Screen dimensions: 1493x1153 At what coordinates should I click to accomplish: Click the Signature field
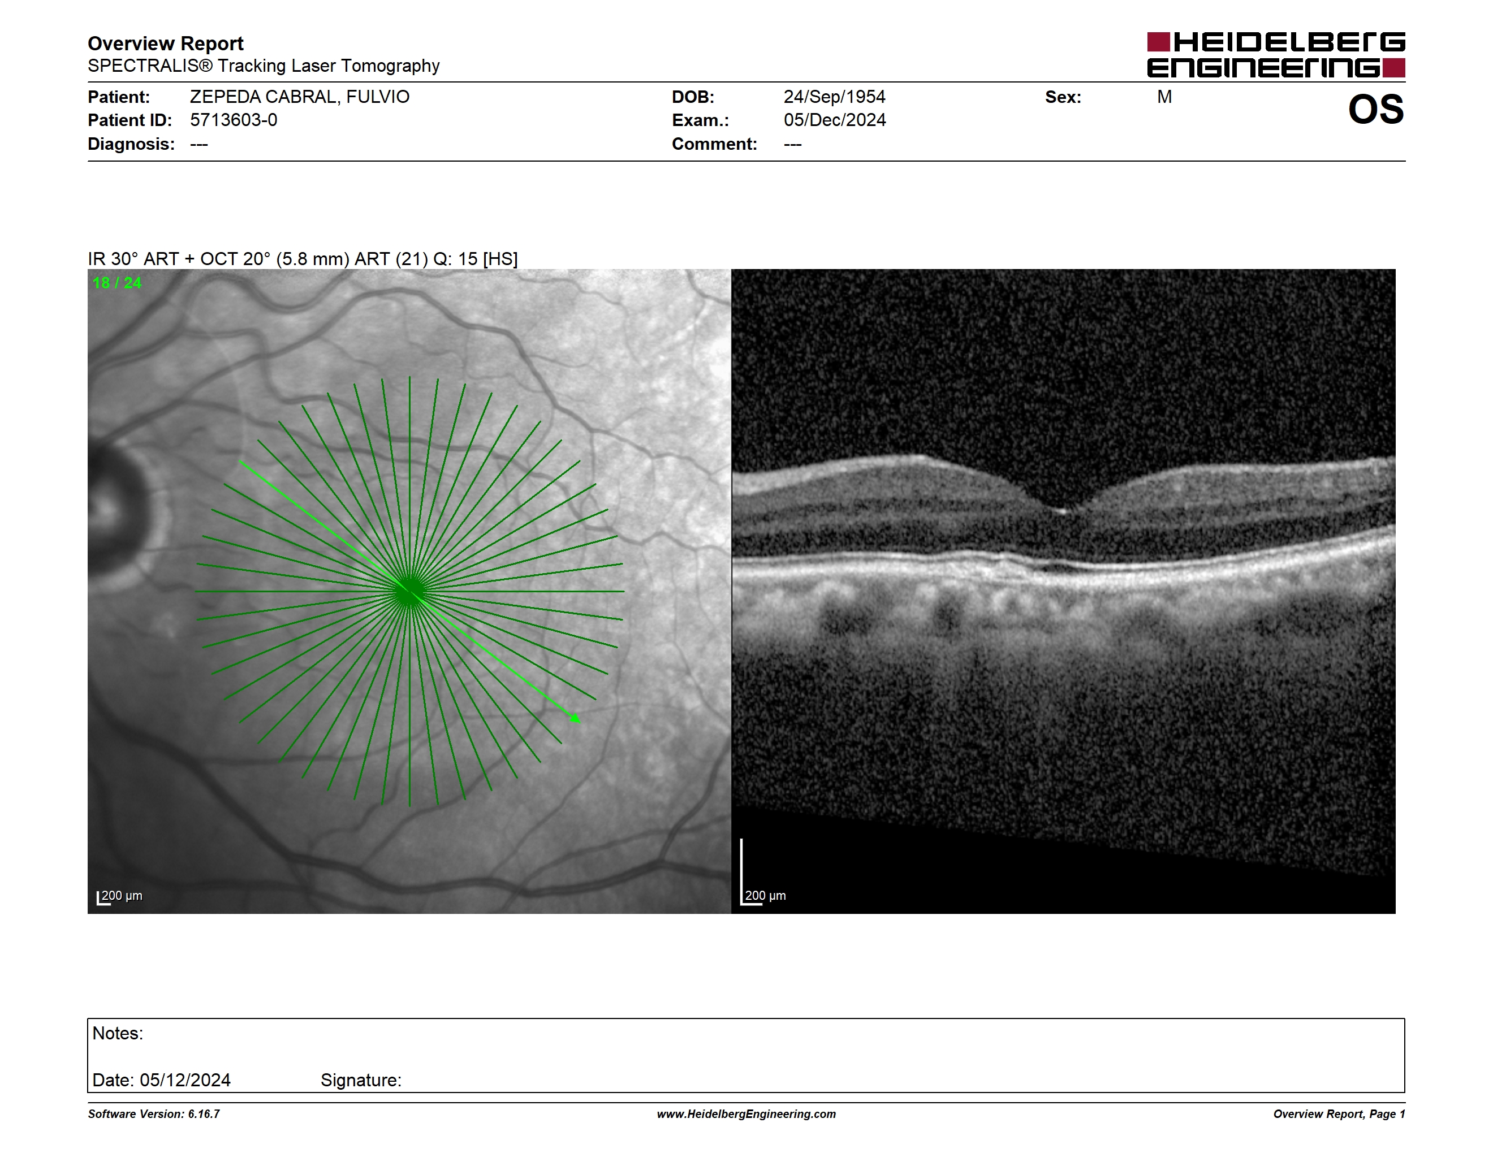click(x=361, y=1080)
